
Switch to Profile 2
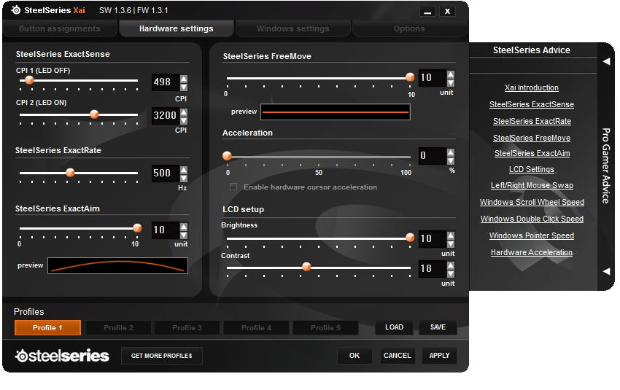pyautogui.click(x=118, y=327)
